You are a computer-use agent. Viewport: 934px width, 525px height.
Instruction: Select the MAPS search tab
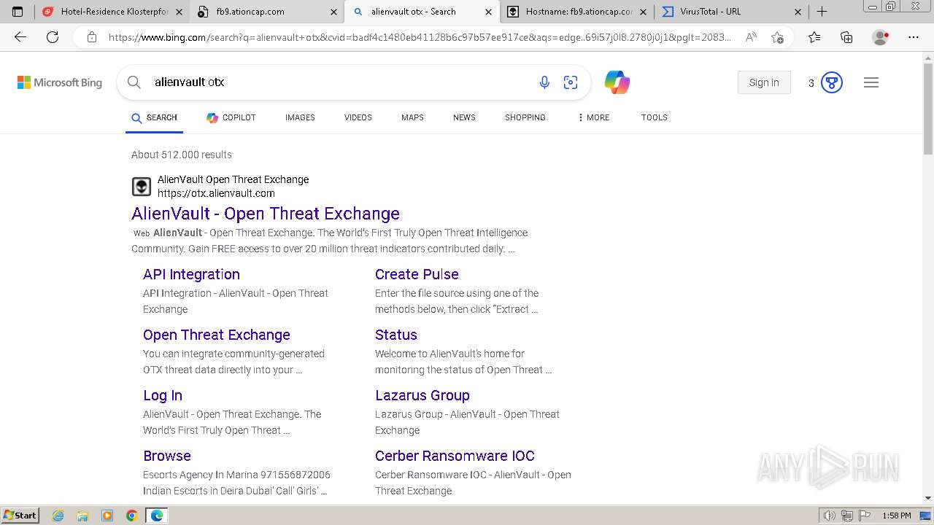[x=412, y=117]
